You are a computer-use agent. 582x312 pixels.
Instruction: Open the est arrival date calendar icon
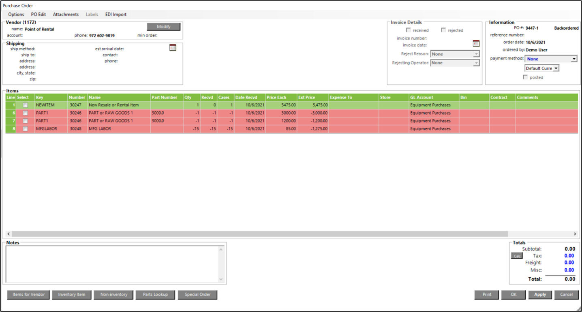tap(173, 48)
